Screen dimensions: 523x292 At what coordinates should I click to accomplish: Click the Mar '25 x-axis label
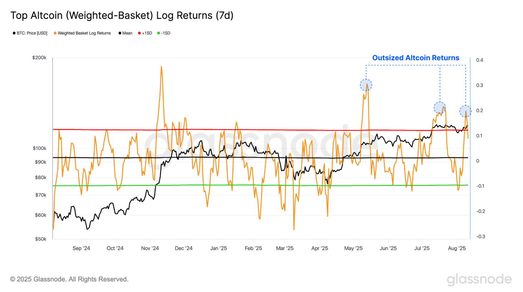coord(285,248)
